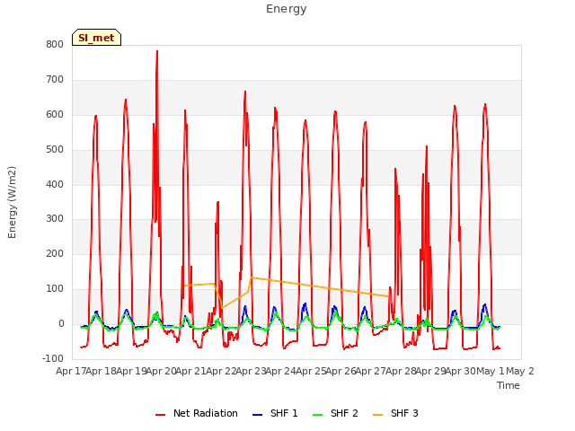Click the red Net Radiation legend swatch

tap(160, 415)
